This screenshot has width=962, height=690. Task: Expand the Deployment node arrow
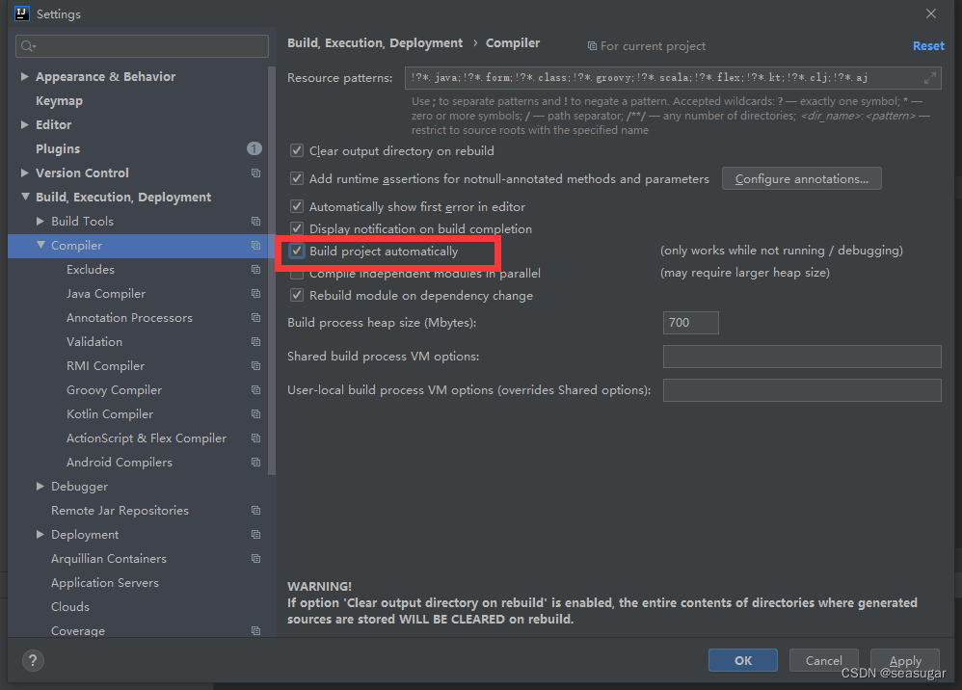[x=40, y=534]
